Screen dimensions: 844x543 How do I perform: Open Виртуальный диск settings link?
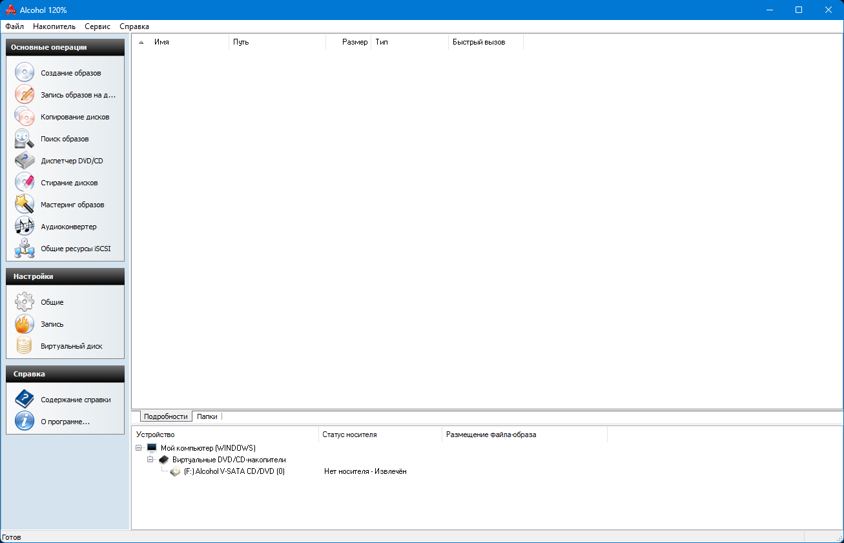(72, 346)
